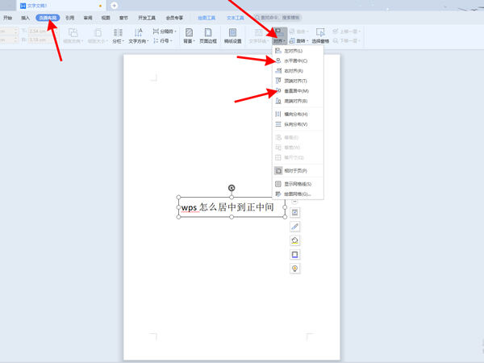Open the 背景 (Background) dropdown
Viewport: 484px width, 363px height.
click(189, 35)
